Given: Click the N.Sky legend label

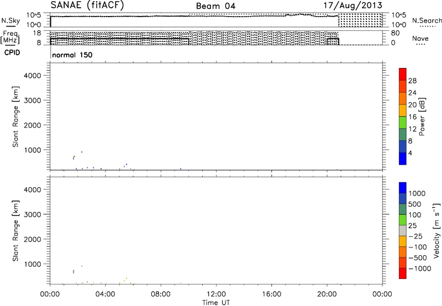Looking at the screenshot, I should tap(10, 20).
